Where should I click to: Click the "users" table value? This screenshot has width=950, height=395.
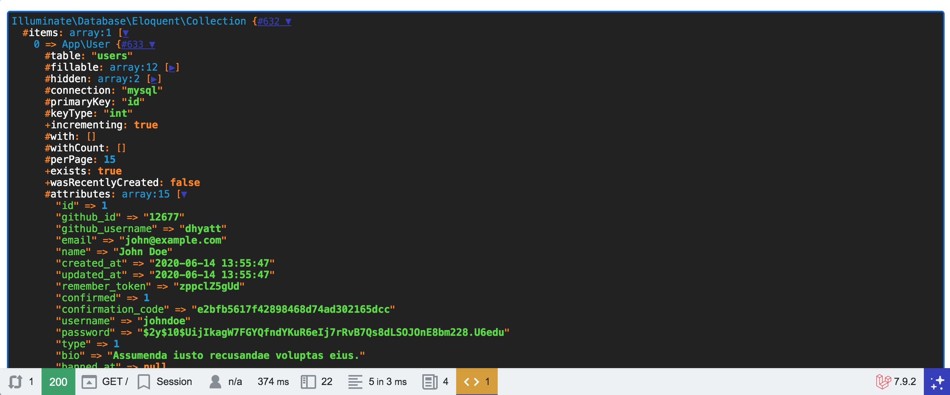point(112,56)
